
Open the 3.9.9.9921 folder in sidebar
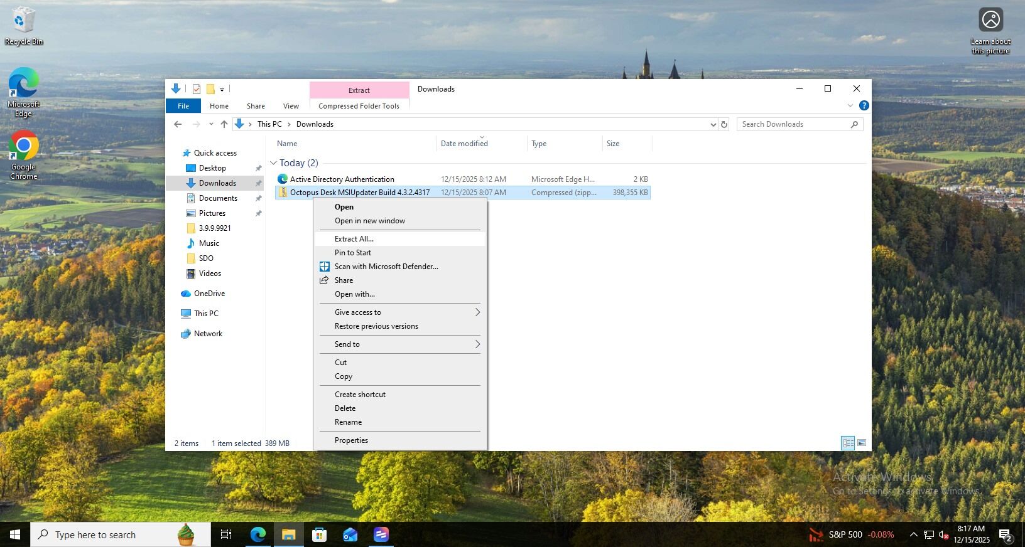click(215, 228)
